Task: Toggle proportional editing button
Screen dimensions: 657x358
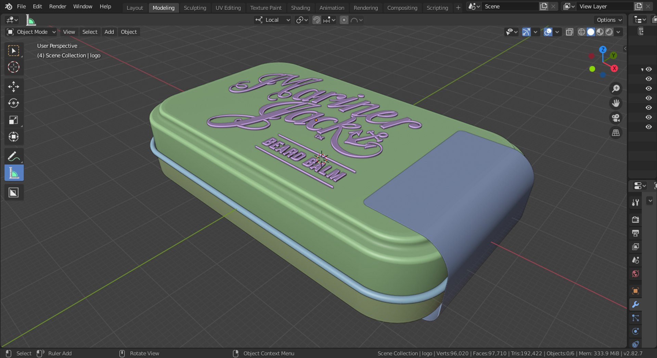Action: coord(344,20)
